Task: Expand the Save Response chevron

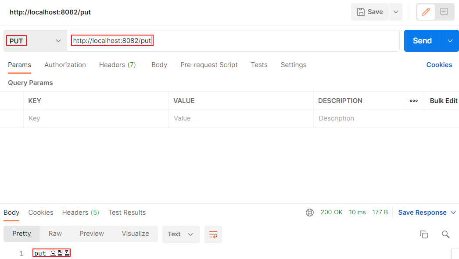Action: click(453, 213)
